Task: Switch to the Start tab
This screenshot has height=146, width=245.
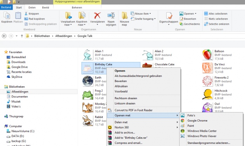Action: [x=19, y=7]
